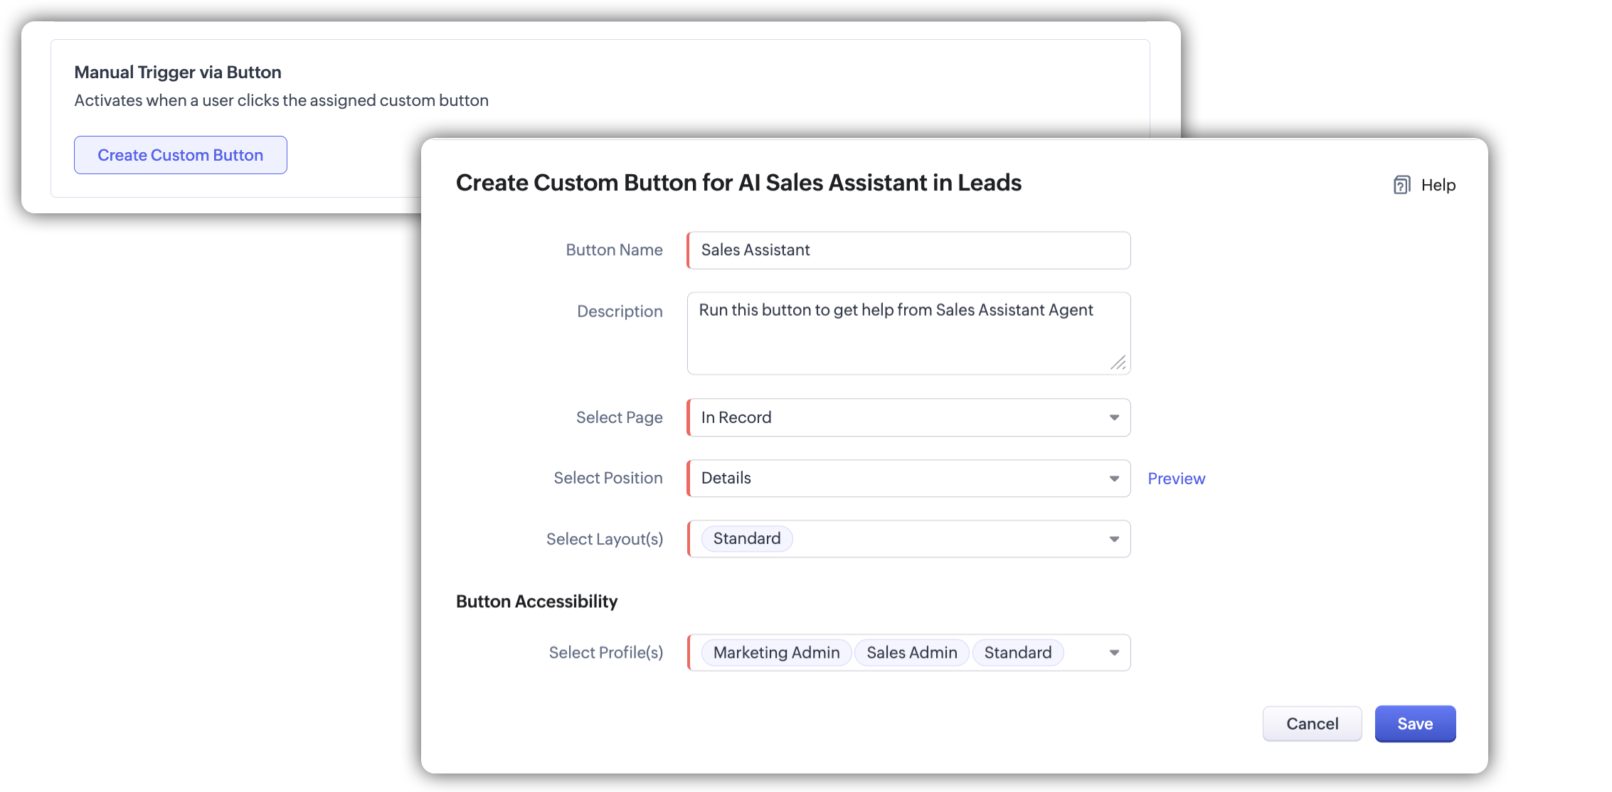The image size is (1612, 792).
Task: Open the Select Profile(s) dropdown arrow
Action: point(1114,653)
